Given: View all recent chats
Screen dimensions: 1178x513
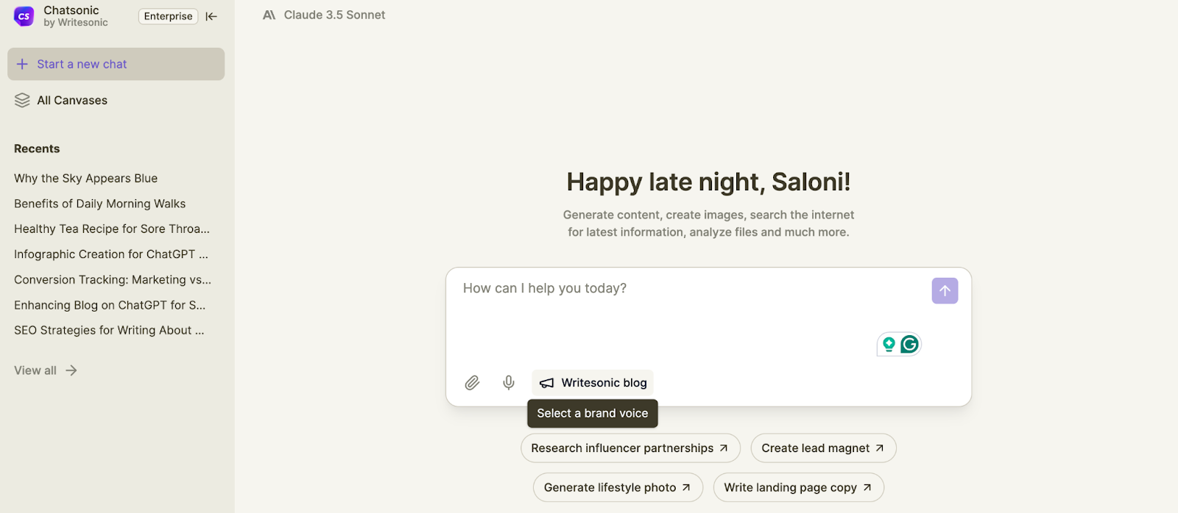Looking at the screenshot, I should [x=46, y=370].
